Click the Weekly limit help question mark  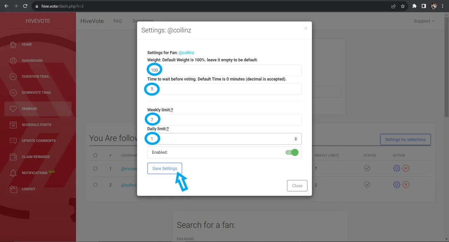click(x=172, y=110)
